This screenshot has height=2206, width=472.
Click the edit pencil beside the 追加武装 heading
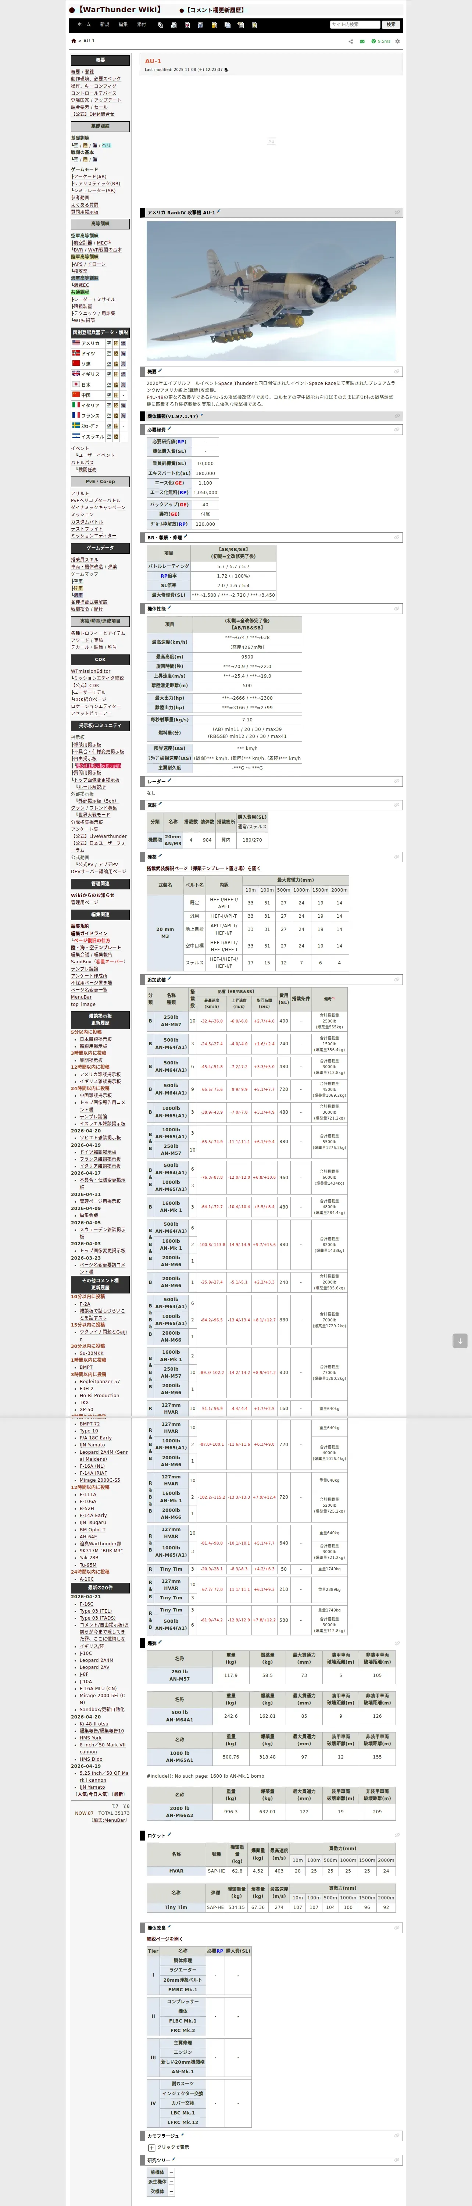[x=169, y=979]
